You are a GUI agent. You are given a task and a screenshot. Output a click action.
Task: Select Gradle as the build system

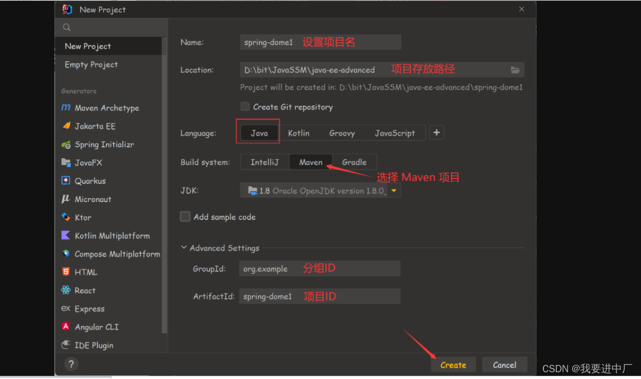(x=355, y=162)
